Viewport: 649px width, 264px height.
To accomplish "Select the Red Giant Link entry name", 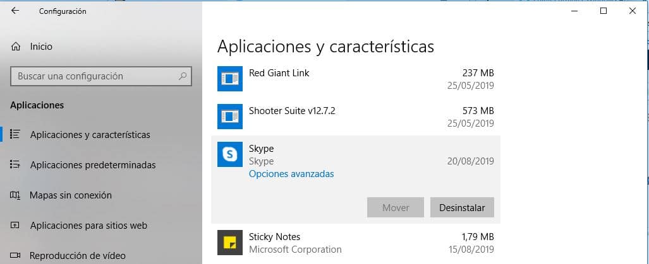I will pos(279,73).
